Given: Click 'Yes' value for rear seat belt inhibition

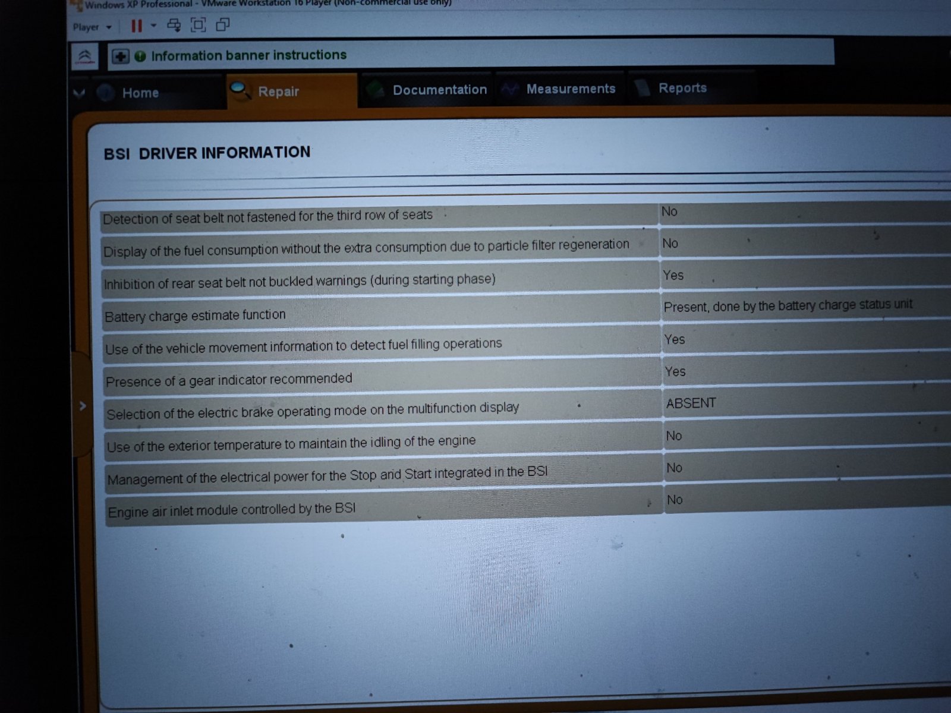Looking at the screenshot, I should (673, 275).
